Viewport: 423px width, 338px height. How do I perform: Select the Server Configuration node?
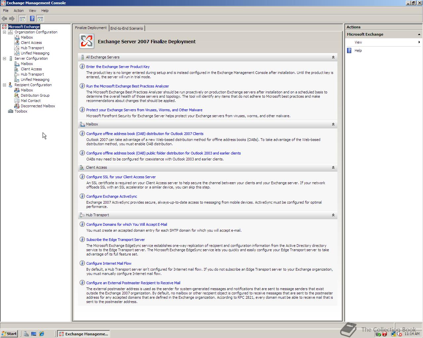click(31, 58)
